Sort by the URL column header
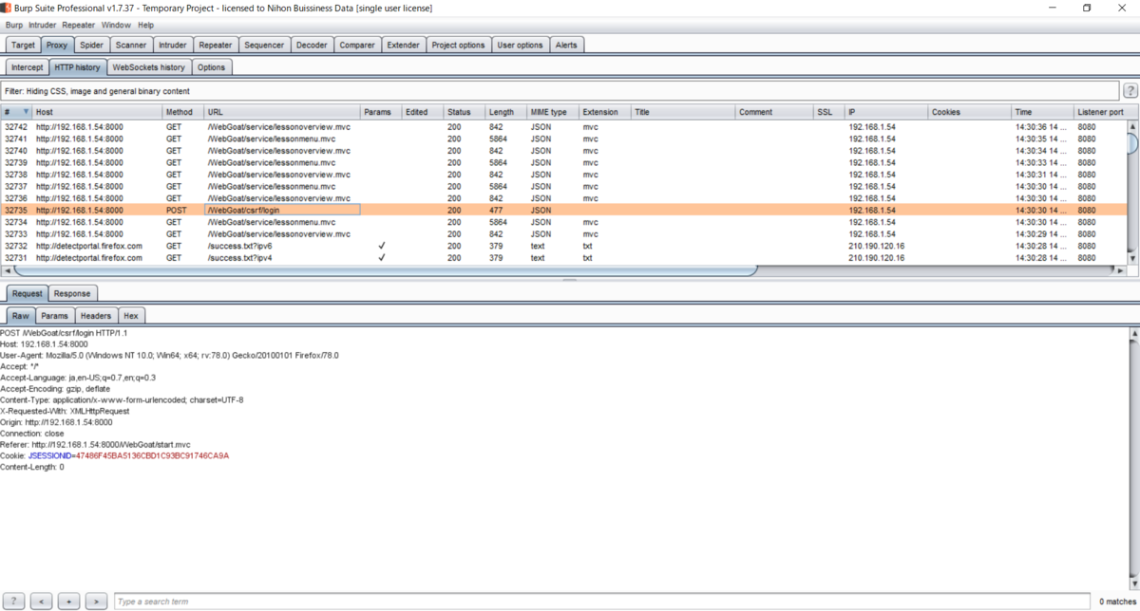Image resolution: width=1140 pixels, height=611 pixels. (281, 112)
